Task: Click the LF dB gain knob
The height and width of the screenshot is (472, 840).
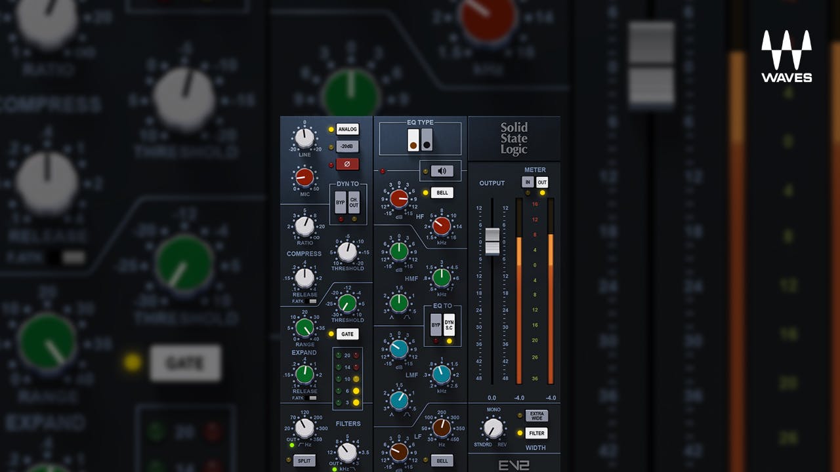Action: [x=399, y=452]
